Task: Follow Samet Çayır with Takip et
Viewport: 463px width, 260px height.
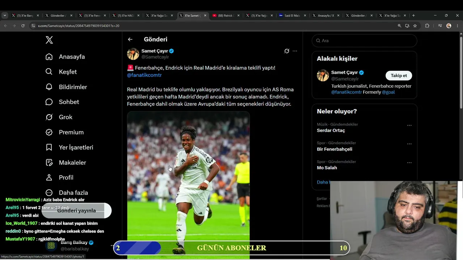Action: coord(399,75)
